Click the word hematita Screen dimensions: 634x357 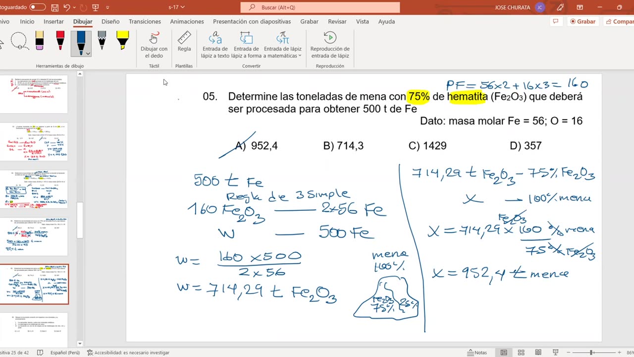pos(467,97)
